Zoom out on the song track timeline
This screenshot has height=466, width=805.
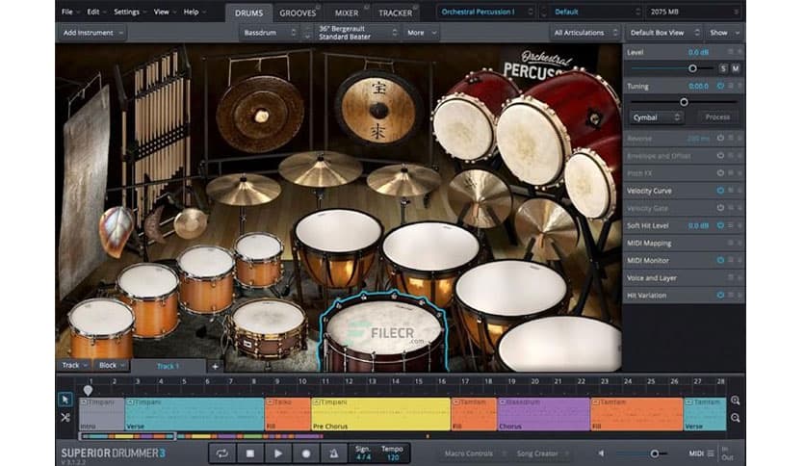click(x=735, y=418)
